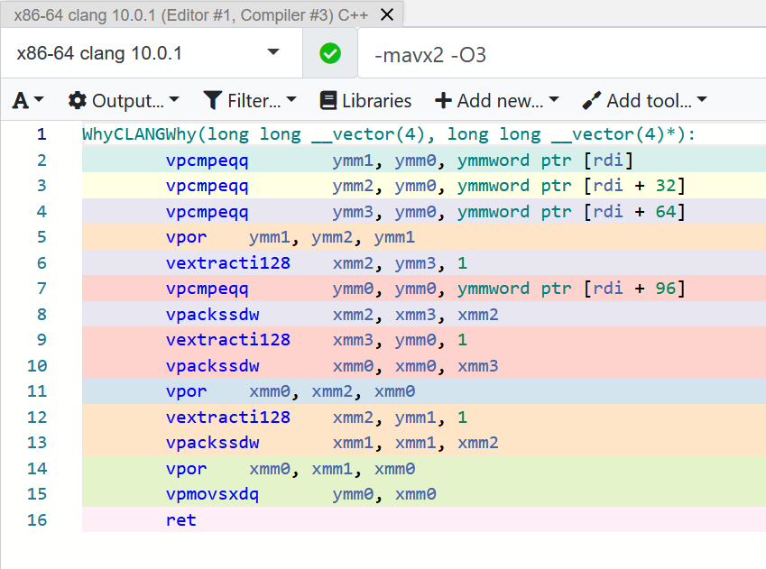Open the font size A dropdown
This screenshot has width=766, height=569.
pyautogui.click(x=28, y=101)
